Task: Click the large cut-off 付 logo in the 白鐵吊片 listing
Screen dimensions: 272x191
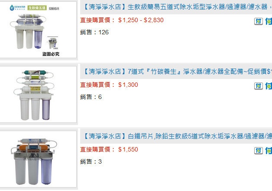Action: [269, 151]
